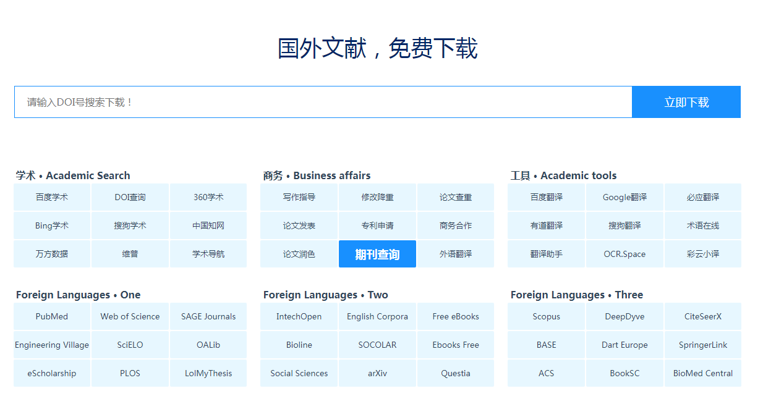Select the 商务合作 tile
Viewport: 763px width, 404px height.
click(x=456, y=225)
